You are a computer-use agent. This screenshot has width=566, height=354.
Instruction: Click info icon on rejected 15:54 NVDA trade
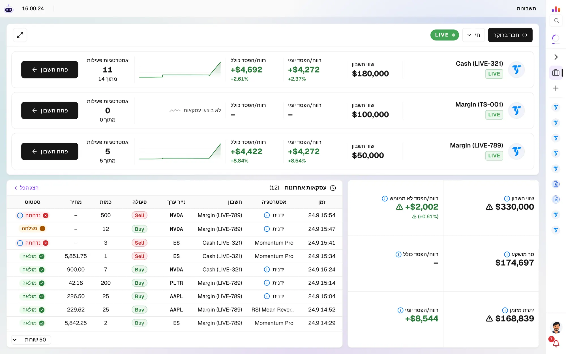pos(20,216)
